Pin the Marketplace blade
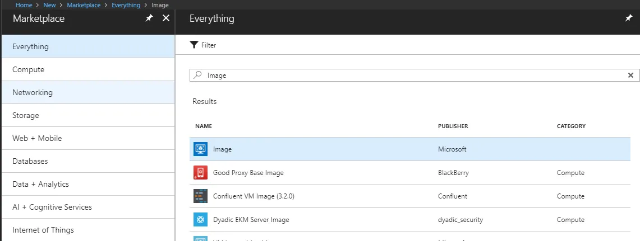This screenshot has width=640, height=241. point(149,18)
